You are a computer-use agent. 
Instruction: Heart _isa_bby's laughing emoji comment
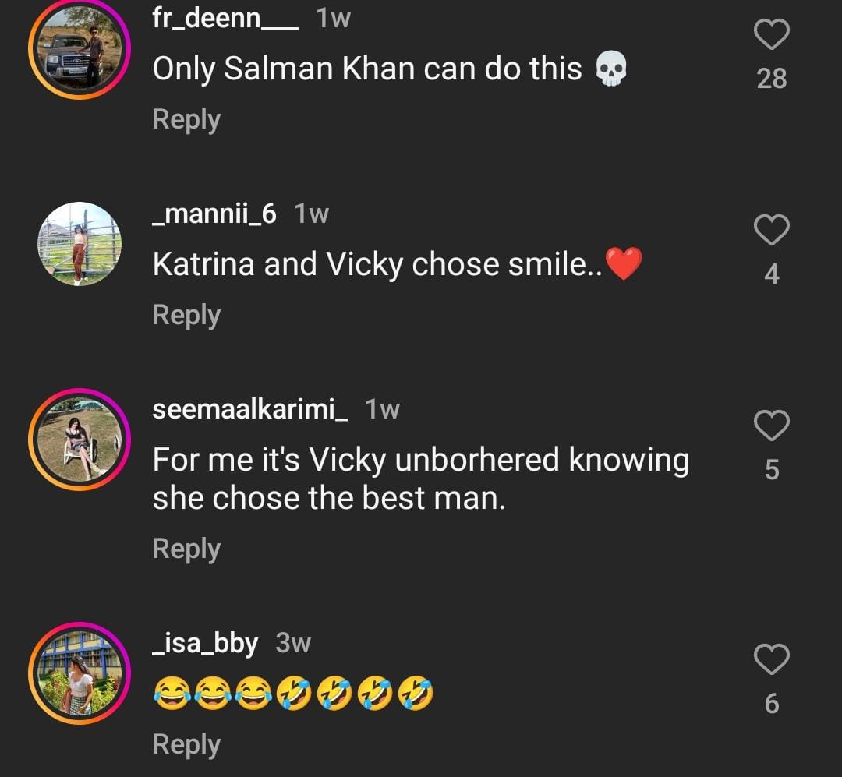pos(772,660)
